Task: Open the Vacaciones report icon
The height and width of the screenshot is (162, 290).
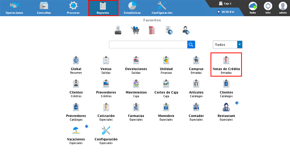Action: coord(76,131)
